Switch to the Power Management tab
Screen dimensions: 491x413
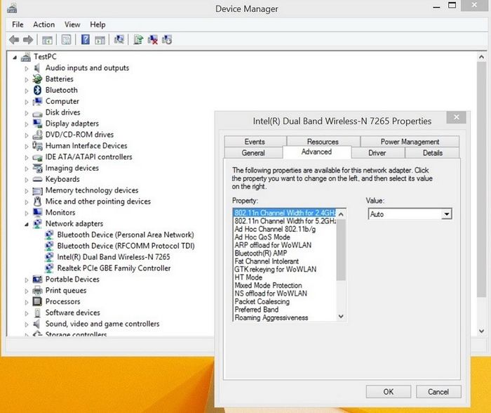click(x=410, y=141)
